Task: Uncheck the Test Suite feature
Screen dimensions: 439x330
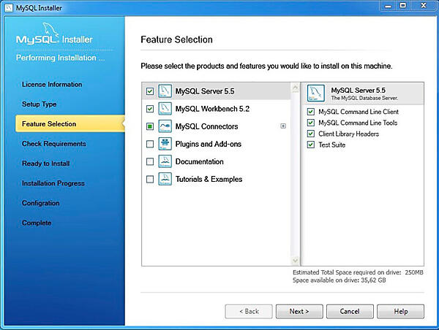Action: pos(311,145)
